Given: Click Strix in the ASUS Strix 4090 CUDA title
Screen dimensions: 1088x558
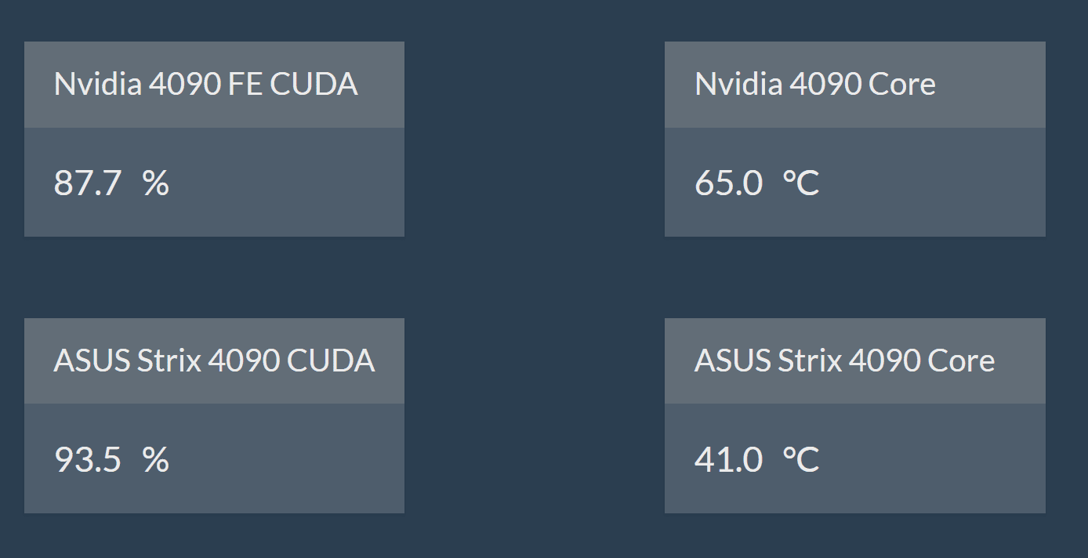Looking at the screenshot, I should (169, 361).
